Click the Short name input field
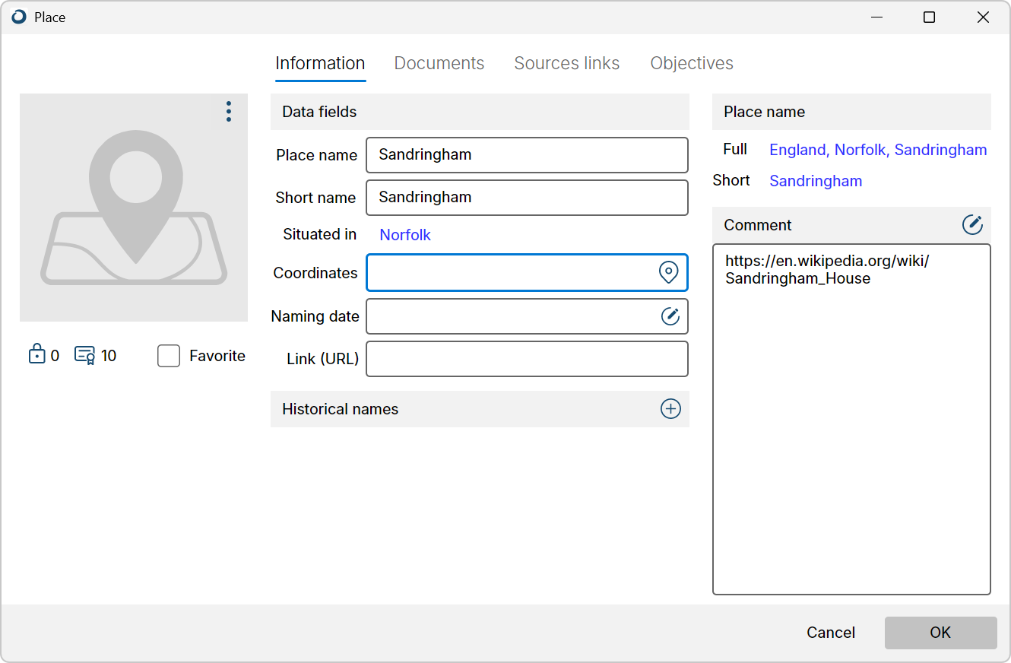Image resolution: width=1011 pixels, height=663 pixels. click(x=527, y=198)
